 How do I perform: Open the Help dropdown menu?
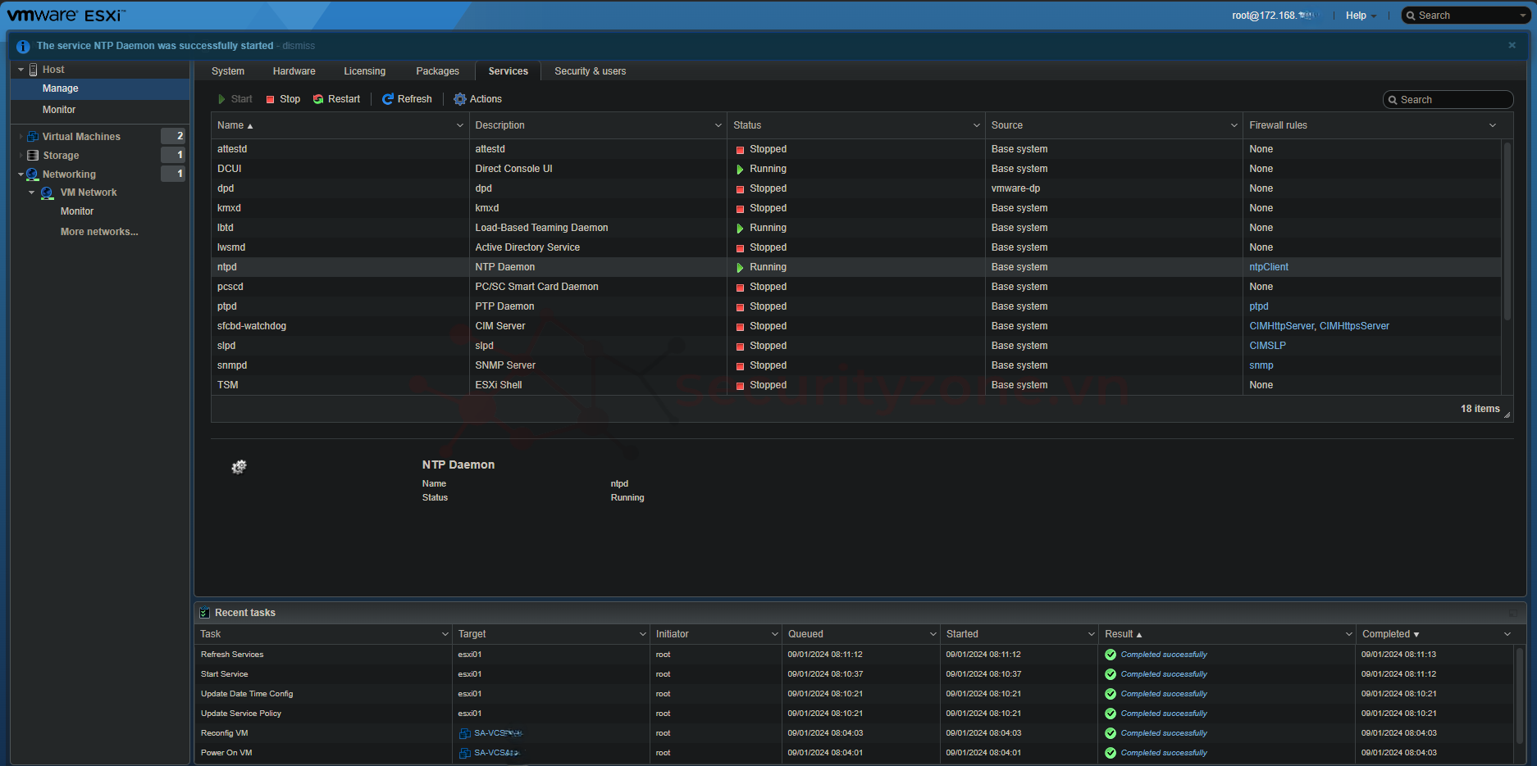click(x=1361, y=16)
